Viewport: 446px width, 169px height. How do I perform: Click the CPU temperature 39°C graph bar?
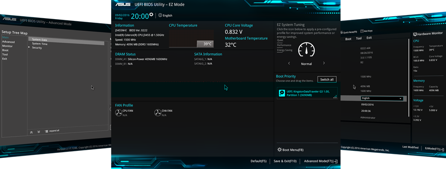tap(205, 44)
